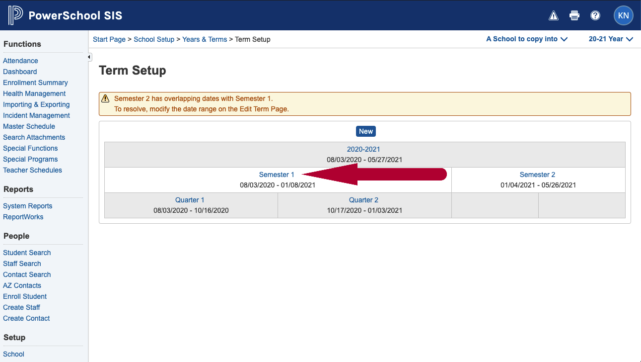Open the KN user account avatar
This screenshot has width=641, height=362.
(x=624, y=15)
